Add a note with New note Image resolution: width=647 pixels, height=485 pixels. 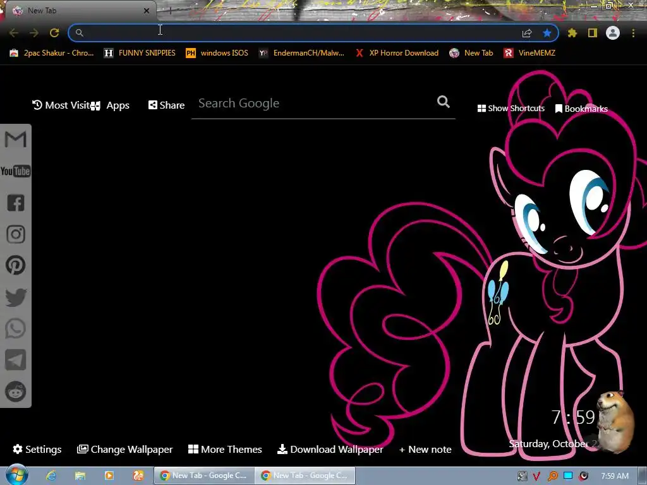click(x=425, y=449)
